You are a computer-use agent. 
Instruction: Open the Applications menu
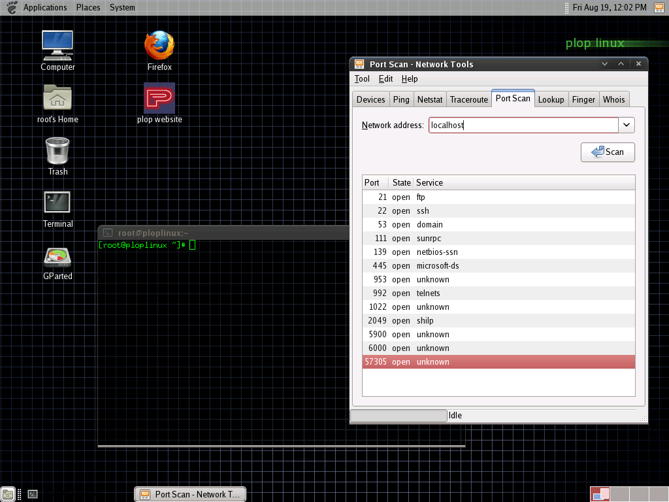tap(45, 7)
